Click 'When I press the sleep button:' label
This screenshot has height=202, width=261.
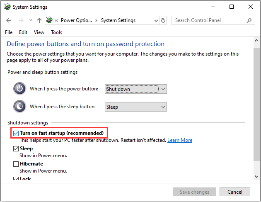pos(63,107)
